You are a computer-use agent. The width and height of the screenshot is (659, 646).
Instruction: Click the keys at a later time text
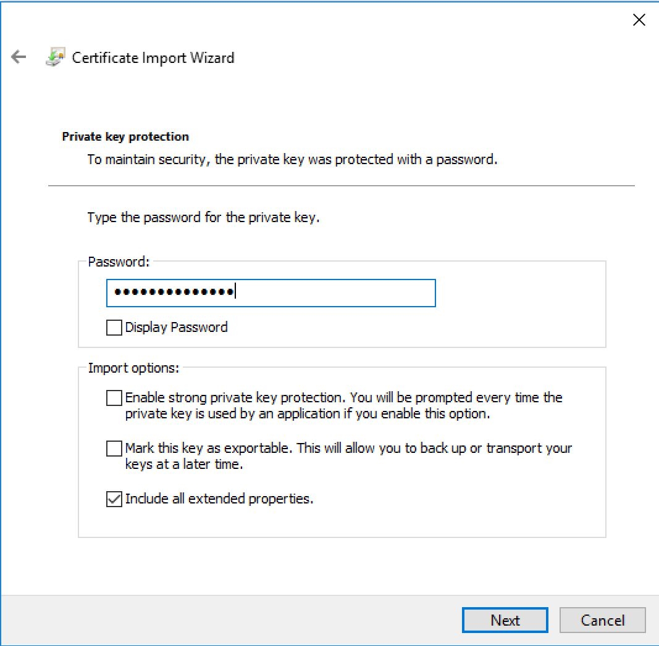(184, 464)
